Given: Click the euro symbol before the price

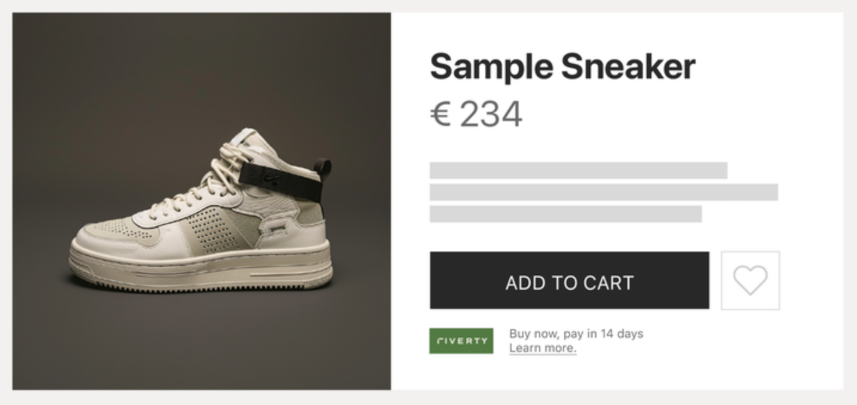Looking at the screenshot, I should click(x=440, y=114).
